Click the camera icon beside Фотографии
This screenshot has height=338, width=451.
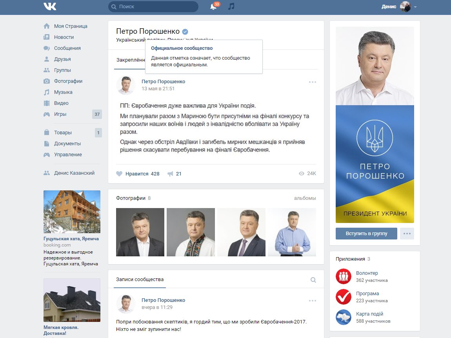(47, 81)
